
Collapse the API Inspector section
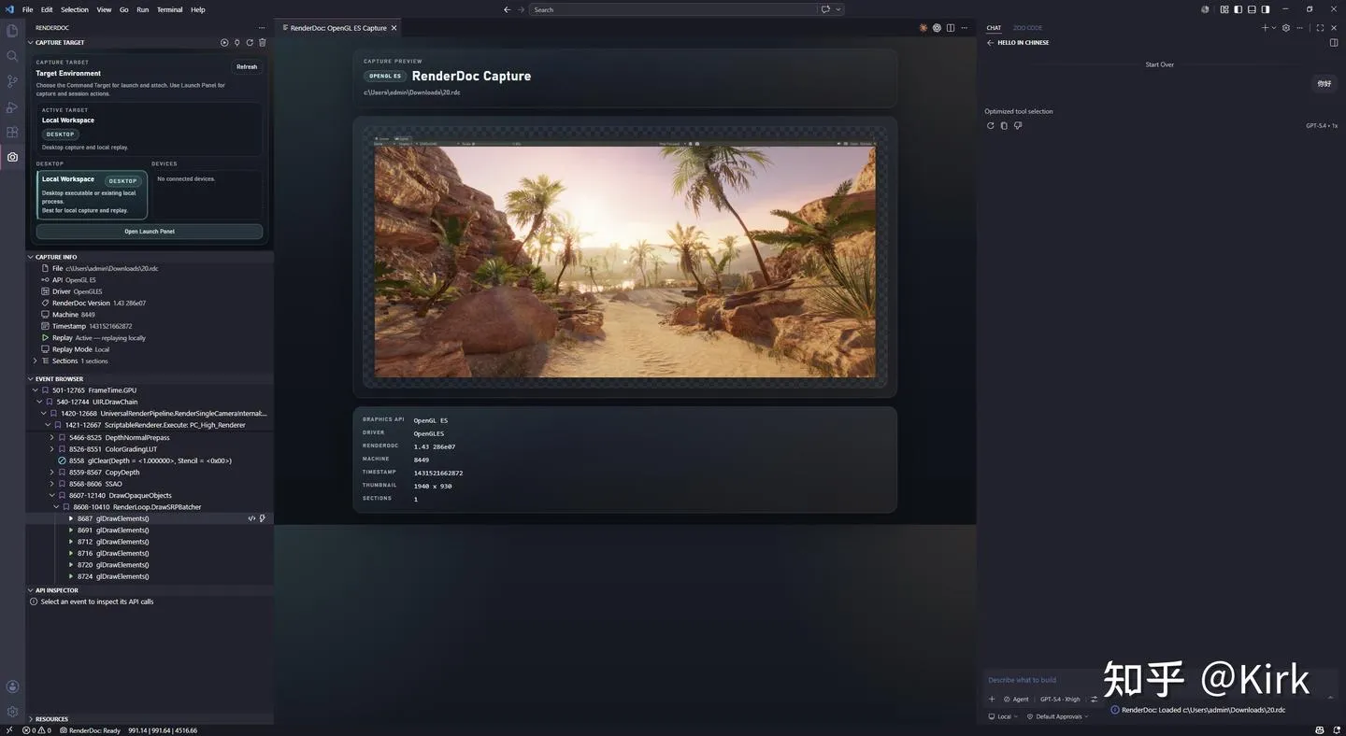tap(31, 590)
